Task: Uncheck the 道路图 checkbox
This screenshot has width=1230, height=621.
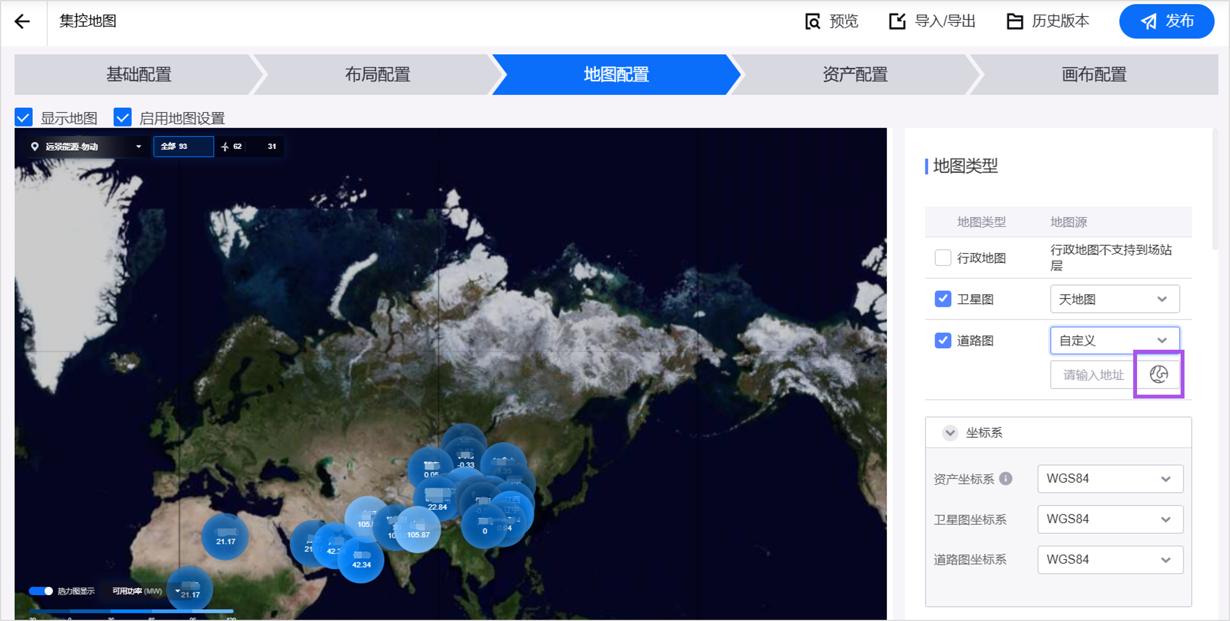Action: tap(943, 341)
